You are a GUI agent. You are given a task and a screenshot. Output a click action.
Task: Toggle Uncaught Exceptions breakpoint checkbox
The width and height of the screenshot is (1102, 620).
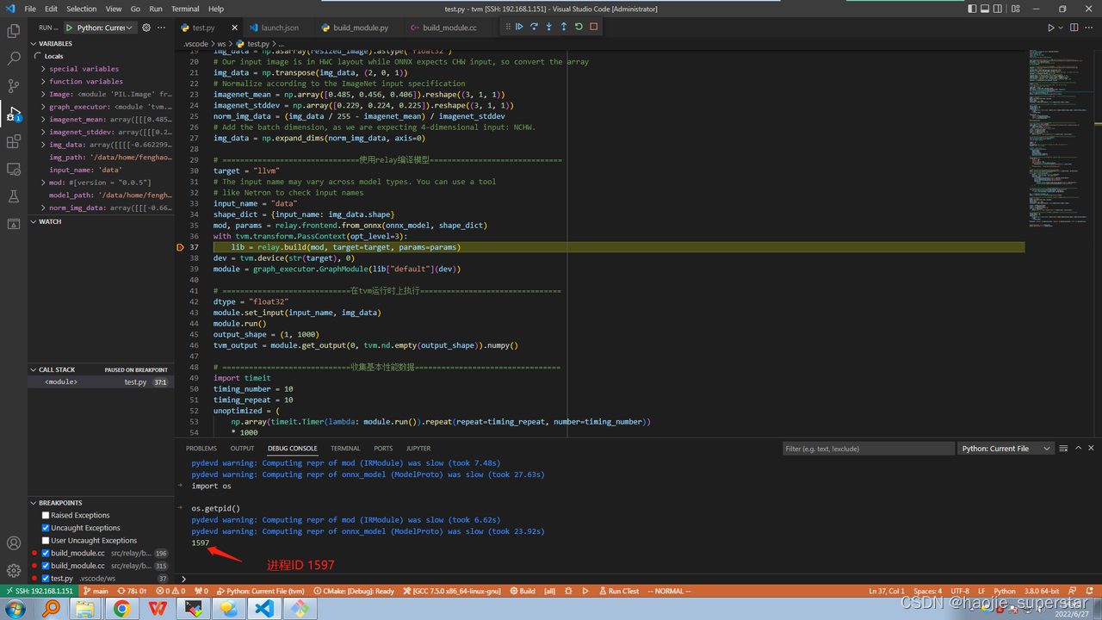46,528
